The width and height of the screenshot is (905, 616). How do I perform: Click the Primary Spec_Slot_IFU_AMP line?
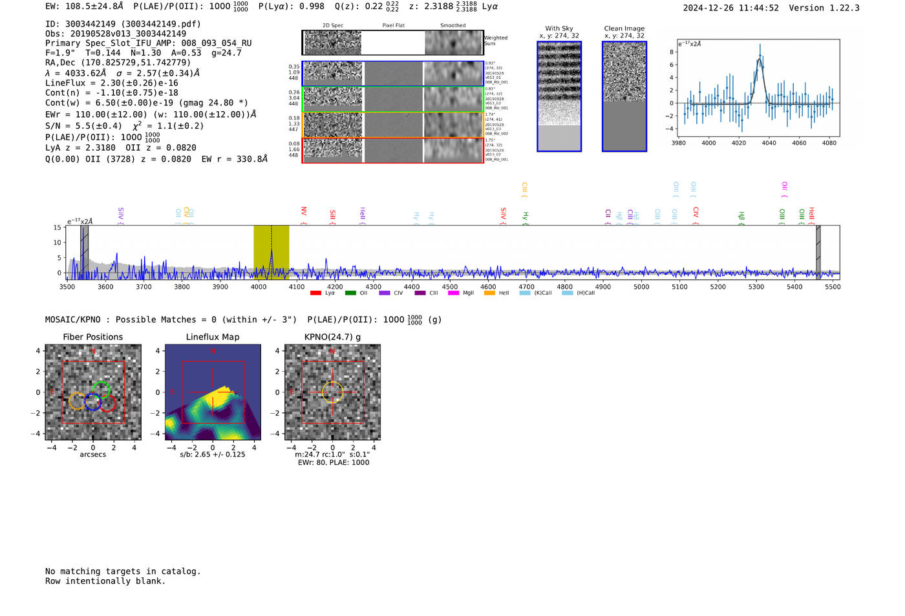[x=149, y=43]
